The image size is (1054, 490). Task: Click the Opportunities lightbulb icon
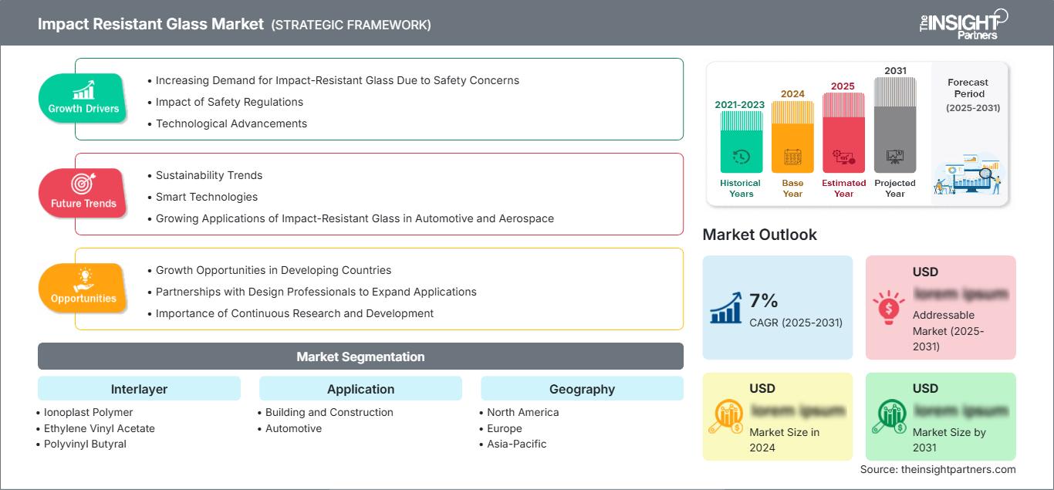[x=83, y=279]
